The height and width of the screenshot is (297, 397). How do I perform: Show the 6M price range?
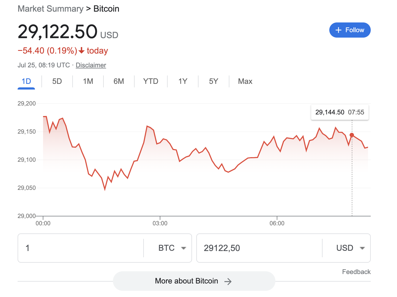tap(119, 81)
